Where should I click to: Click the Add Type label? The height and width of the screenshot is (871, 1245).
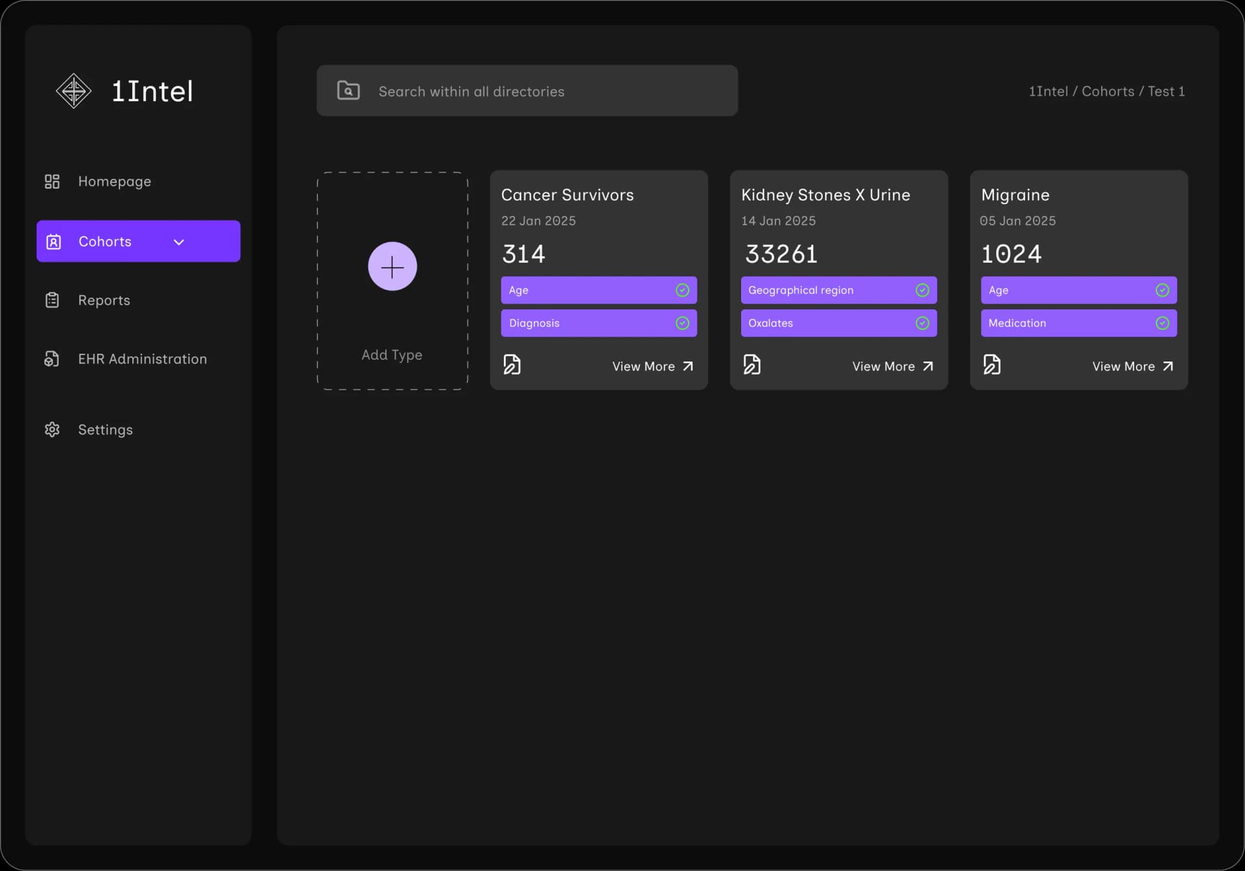point(392,355)
